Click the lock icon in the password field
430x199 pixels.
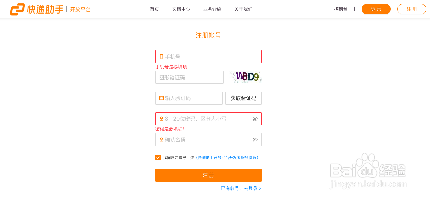pyautogui.click(x=161, y=119)
